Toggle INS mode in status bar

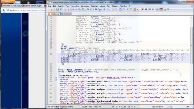coord(188,107)
